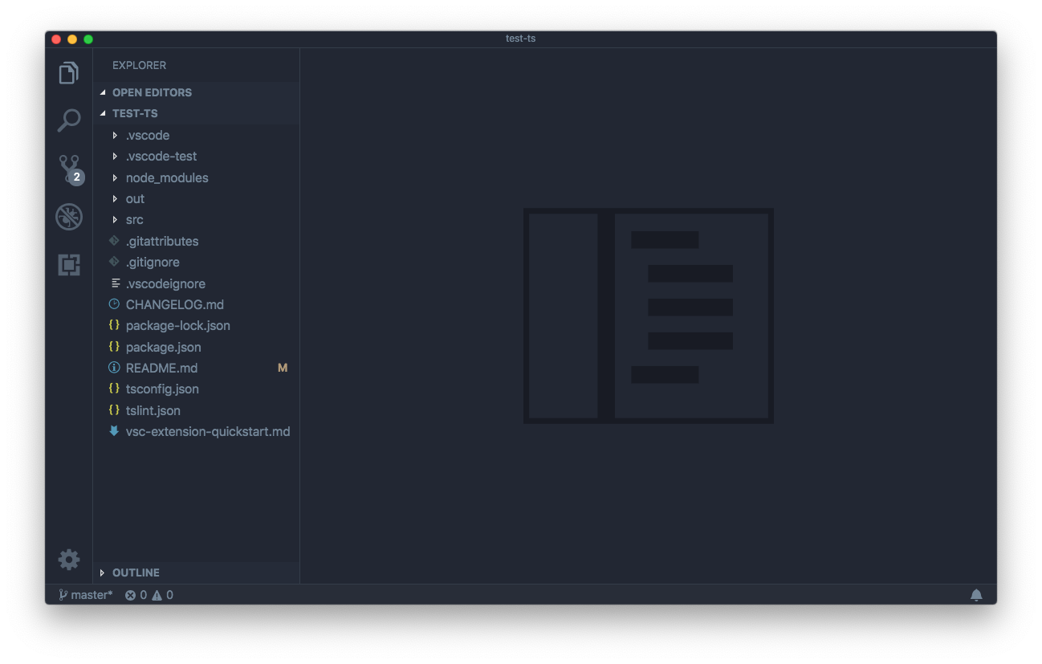
Task: Collapse the TEST-TS project section
Action: pos(196,113)
